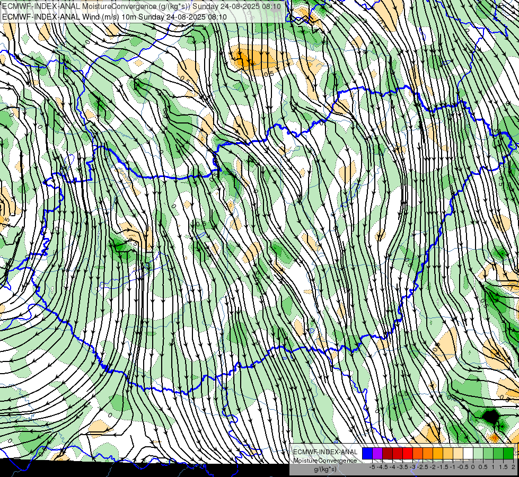This screenshot has height=477, width=519.
Task: Choose the pale green swatch between 0 and 0.5
Action: [x=478, y=453]
